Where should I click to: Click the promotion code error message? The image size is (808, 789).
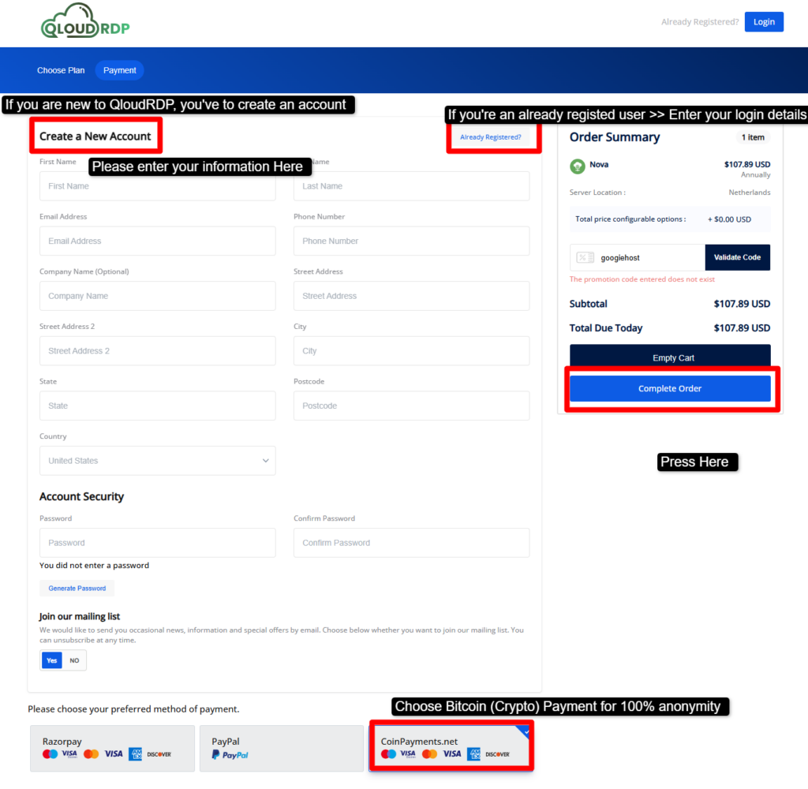coord(642,279)
